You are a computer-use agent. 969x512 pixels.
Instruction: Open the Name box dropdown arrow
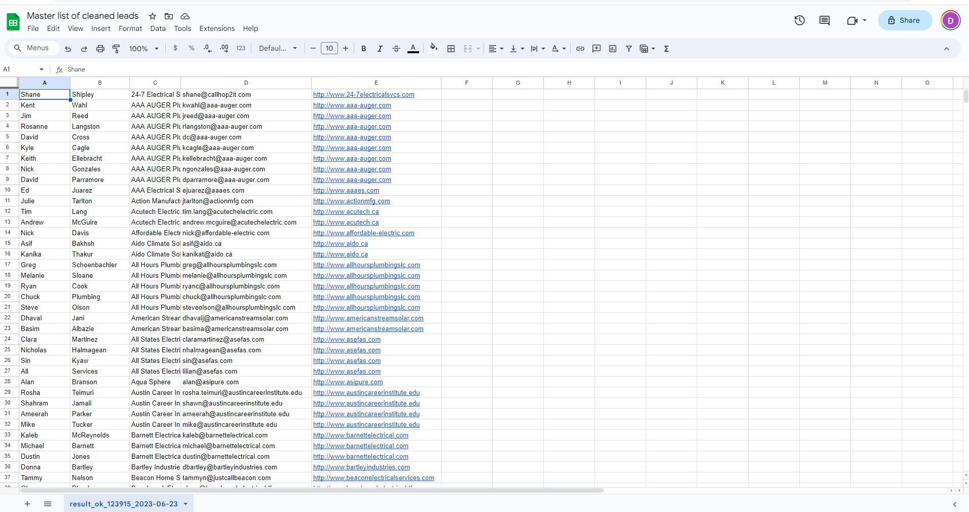[x=42, y=69]
